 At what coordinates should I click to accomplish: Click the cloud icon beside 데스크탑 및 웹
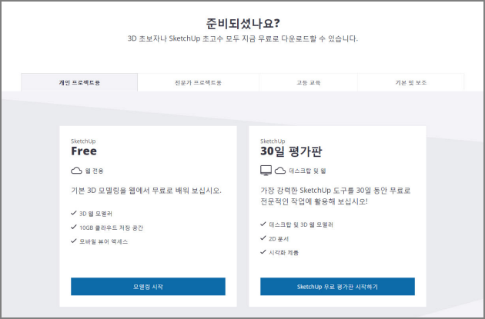tap(280, 171)
